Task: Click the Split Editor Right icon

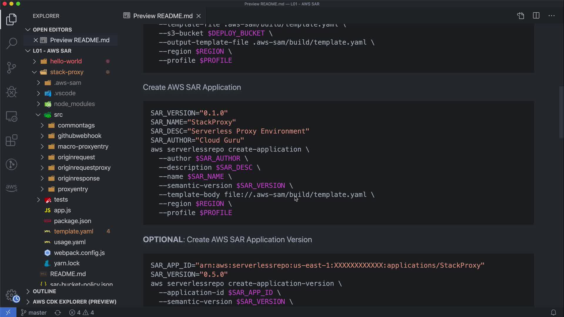Action: (536, 16)
